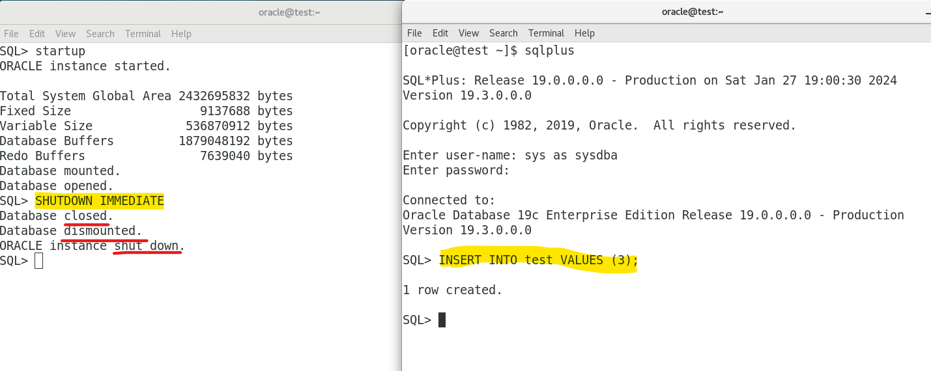931x371 pixels.
Task: Click 'Connected to:' line
Action: tap(449, 200)
